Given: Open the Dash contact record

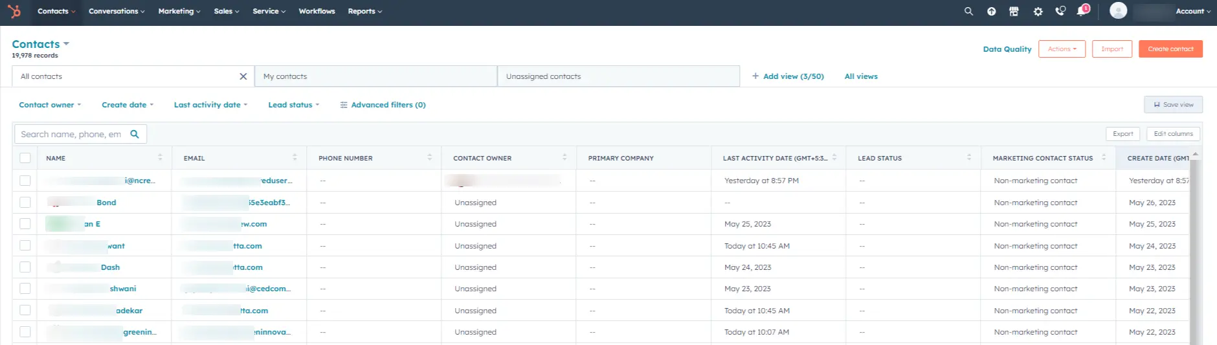Looking at the screenshot, I should 110,267.
